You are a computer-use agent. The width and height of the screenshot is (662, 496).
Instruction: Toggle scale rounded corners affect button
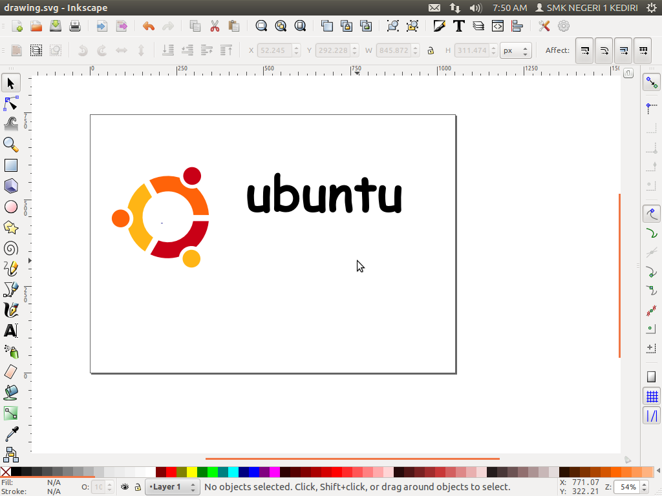[x=604, y=50]
